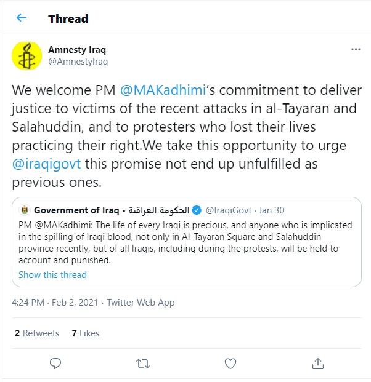The image size is (371, 382).
Task: Click Show this thread link
Action: [x=52, y=275]
